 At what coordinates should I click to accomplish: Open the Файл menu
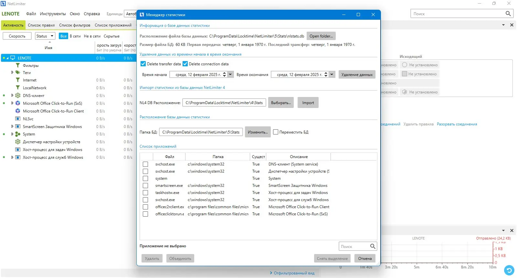click(x=31, y=14)
